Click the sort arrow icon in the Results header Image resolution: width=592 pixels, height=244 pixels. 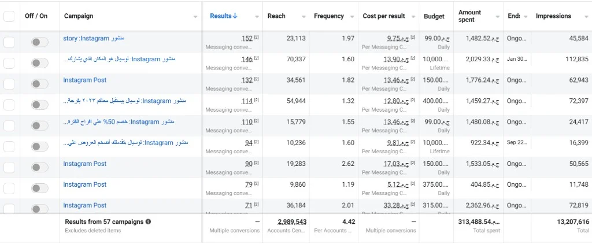[235, 16]
